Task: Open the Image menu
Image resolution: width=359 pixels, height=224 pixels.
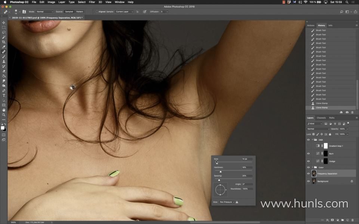Action: [51, 2]
